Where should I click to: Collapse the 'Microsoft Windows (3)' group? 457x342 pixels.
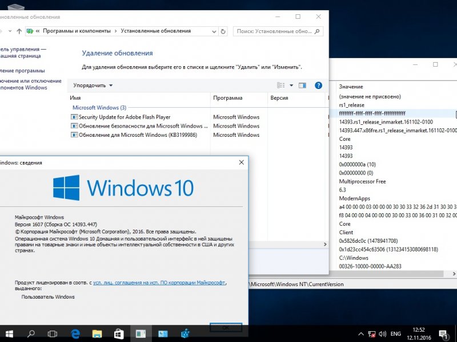coord(99,108)
